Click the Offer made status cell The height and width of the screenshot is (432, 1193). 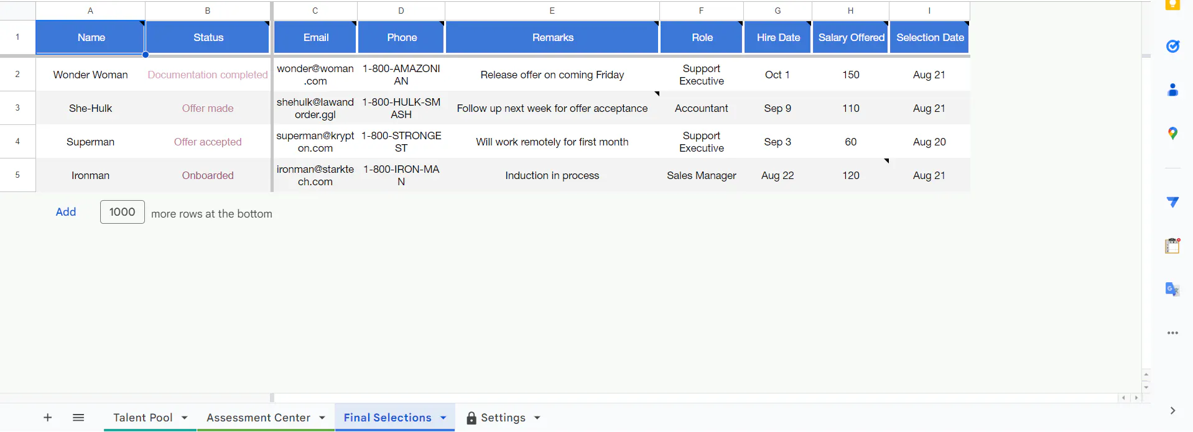[208, 108]
